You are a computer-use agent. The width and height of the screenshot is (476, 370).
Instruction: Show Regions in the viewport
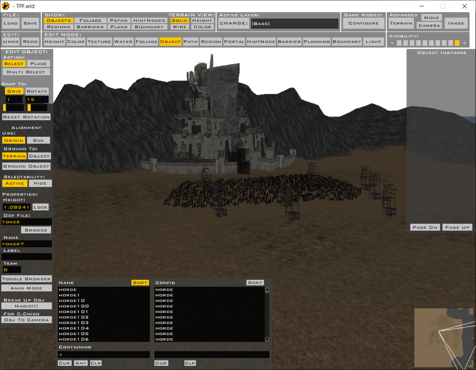coord(59,27)
